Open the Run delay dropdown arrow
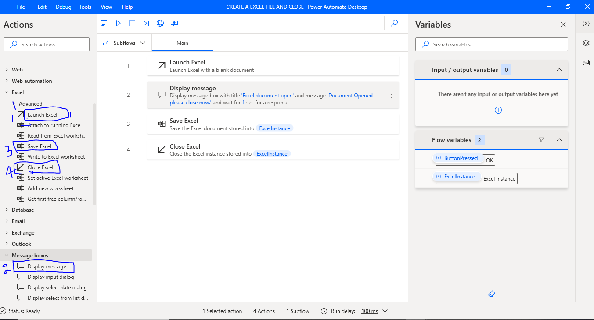The height and width of the screenshot is (320, 594). (x=385, y=311)
